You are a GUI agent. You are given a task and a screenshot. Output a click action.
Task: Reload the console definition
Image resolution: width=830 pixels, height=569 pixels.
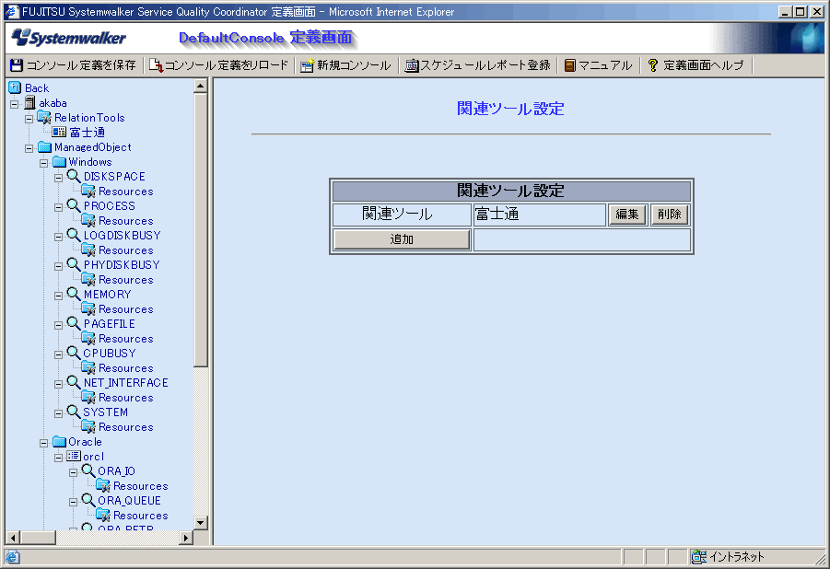(218, 65)
